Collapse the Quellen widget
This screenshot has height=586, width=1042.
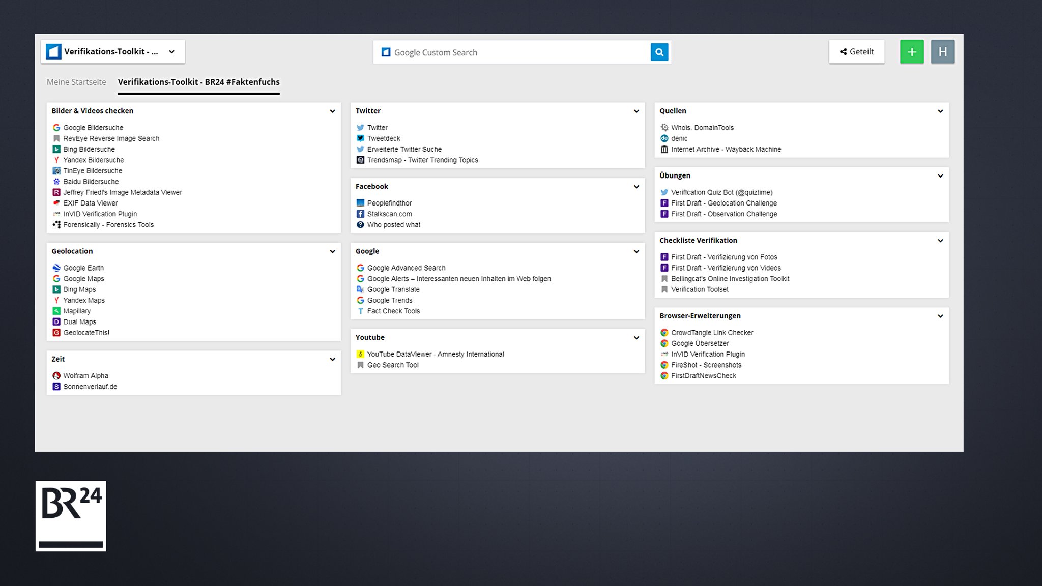(x=940, y=111)
